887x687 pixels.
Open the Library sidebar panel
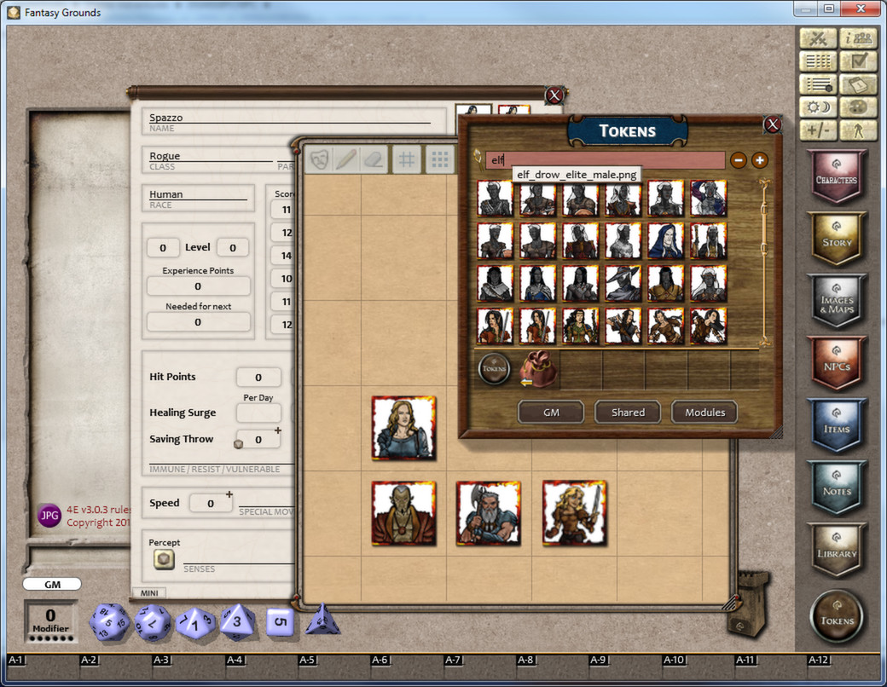[x=837, y=550]
